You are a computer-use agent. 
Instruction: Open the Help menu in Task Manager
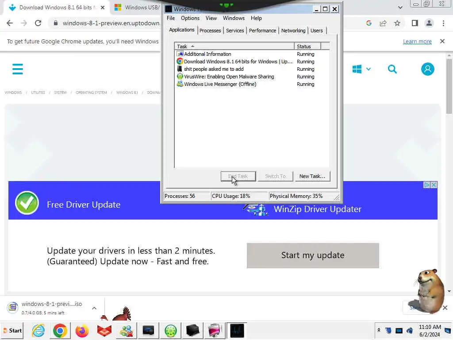(256, 18)
